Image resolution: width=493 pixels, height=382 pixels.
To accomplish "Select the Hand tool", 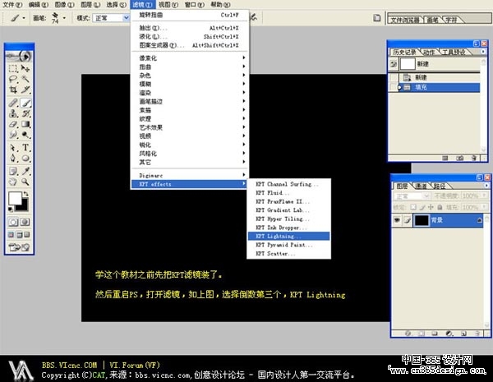I will click(x=13, y=182).
